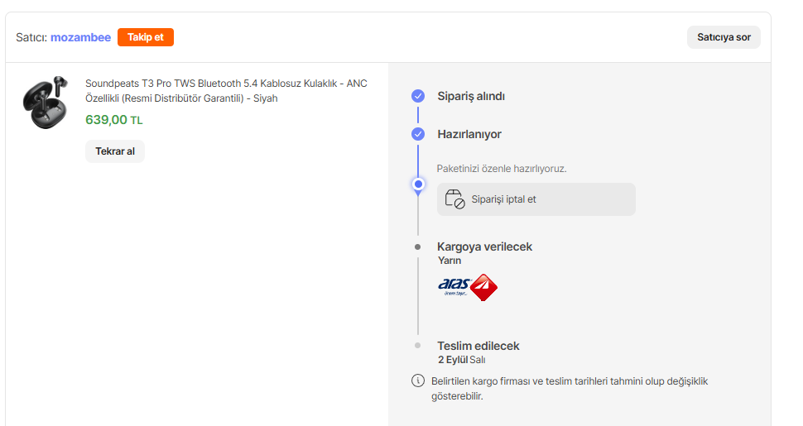
Task: Reorder the item with Tekrar al
Action: pos(115,151)
